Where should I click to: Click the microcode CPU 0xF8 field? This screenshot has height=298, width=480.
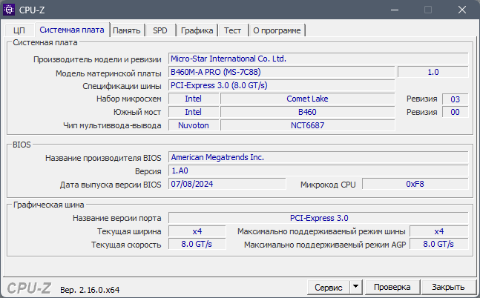point(415,184)
